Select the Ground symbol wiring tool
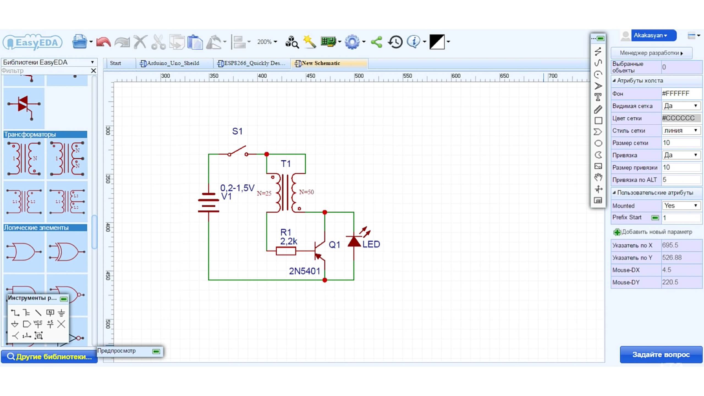 [62, 313]
